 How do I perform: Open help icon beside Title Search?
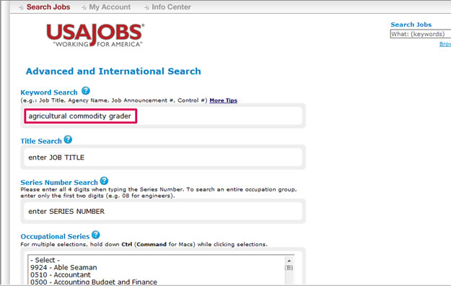[68, 139]
